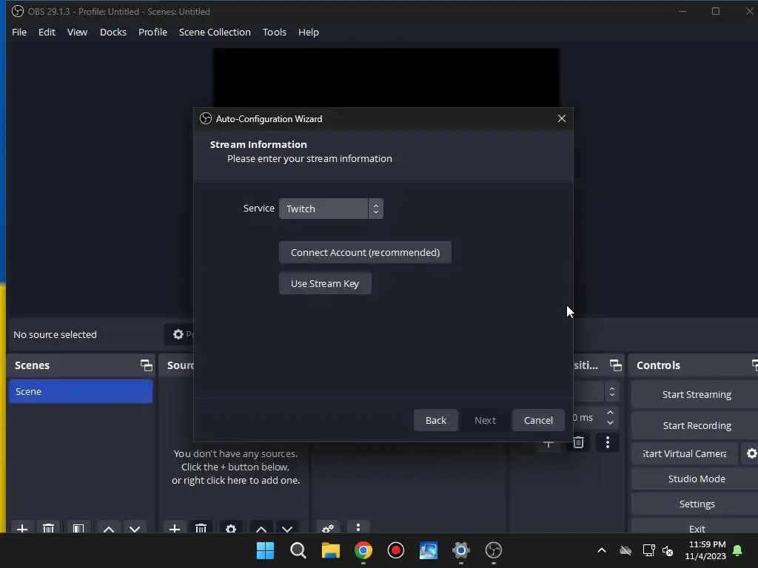
Task: Open Windows Start menu
Action: pyautogui.click(x=265, y=550)
